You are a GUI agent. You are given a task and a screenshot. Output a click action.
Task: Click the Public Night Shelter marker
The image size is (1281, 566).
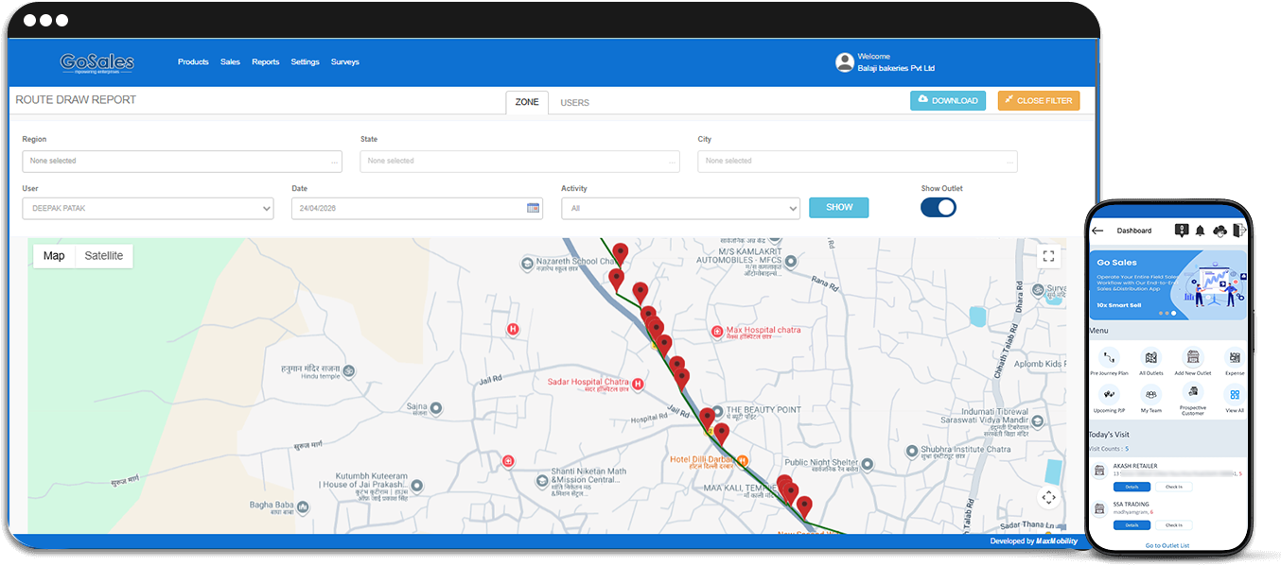tap(868, 464)
